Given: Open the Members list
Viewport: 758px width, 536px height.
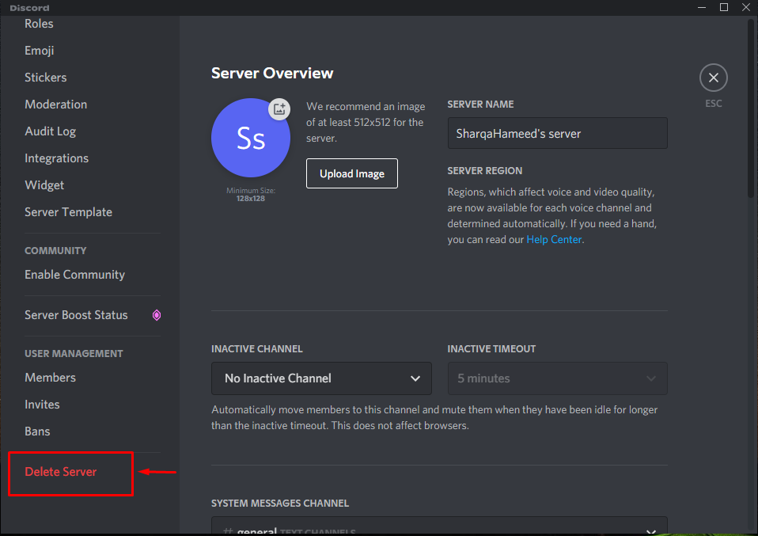Looking at the screenshot, I should tap(51, 378).
